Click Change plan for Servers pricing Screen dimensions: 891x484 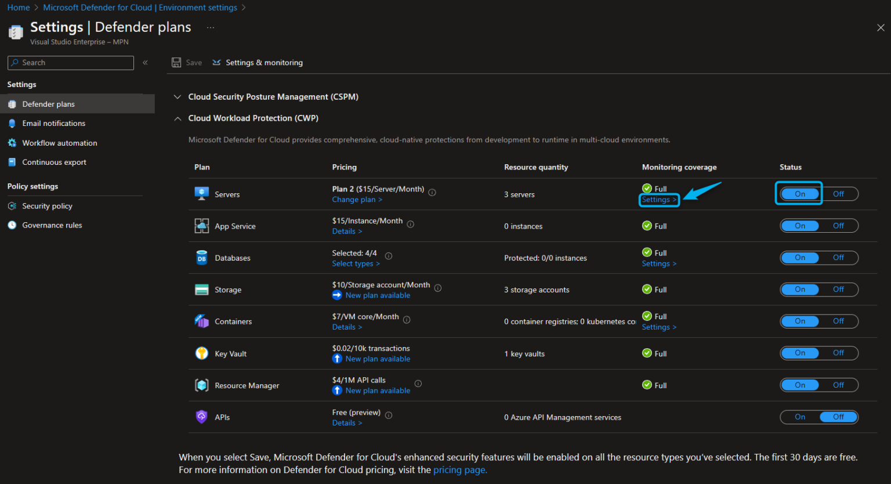coord(357,199)
